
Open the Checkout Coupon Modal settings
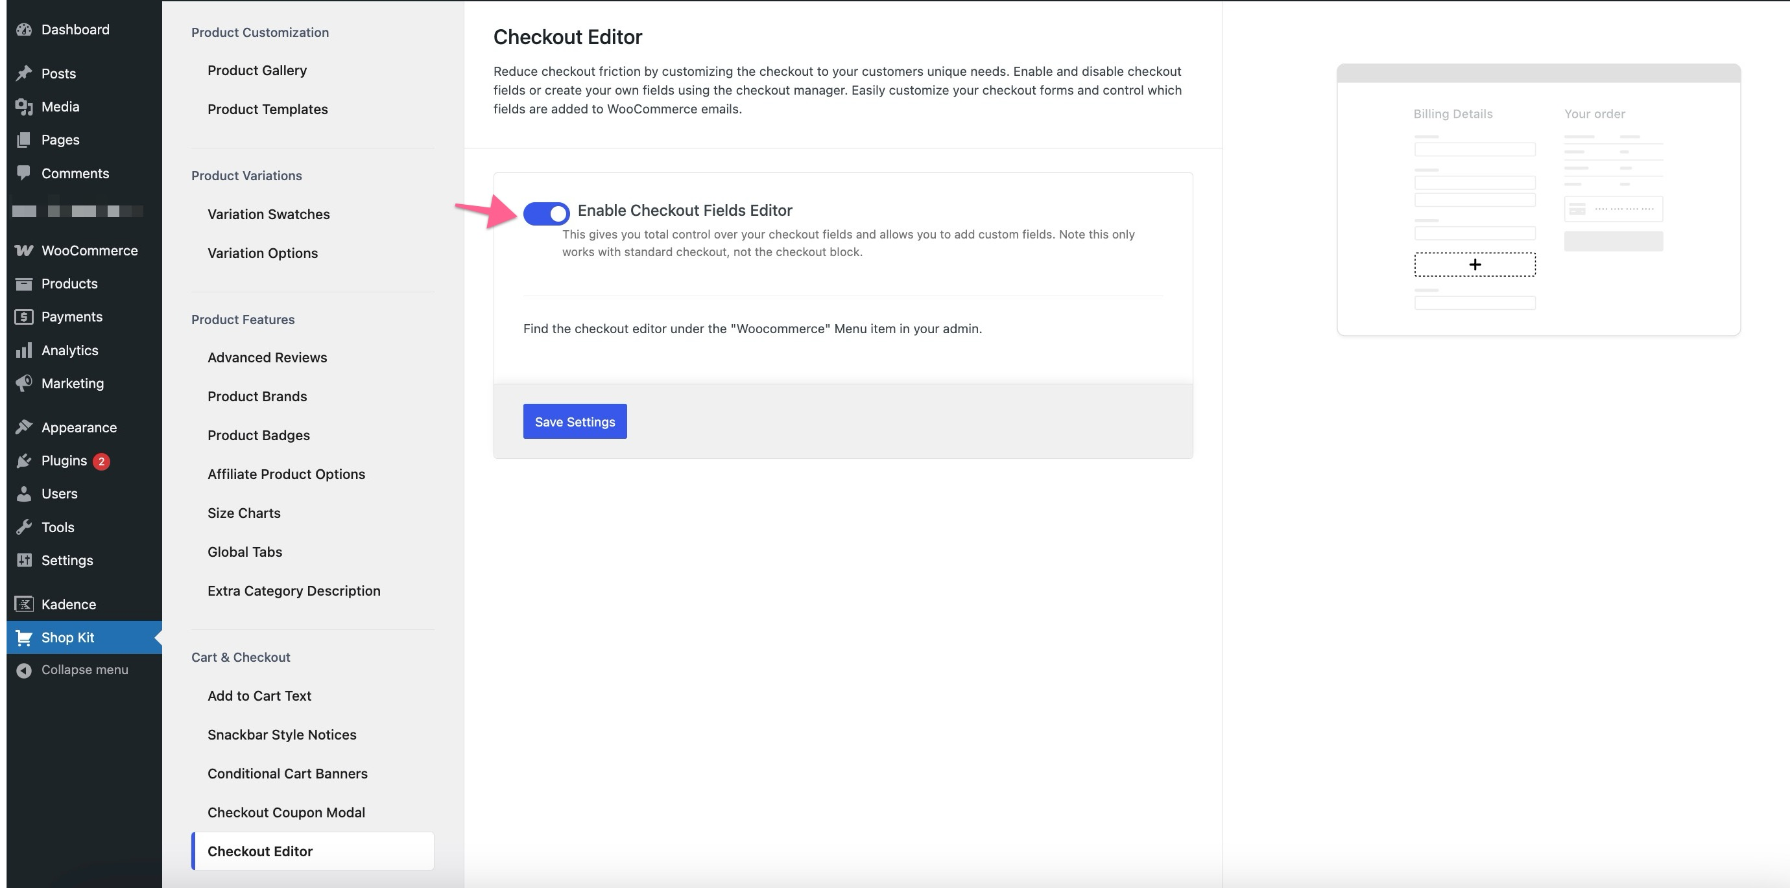pyautogui.click(x=285, y=812)
